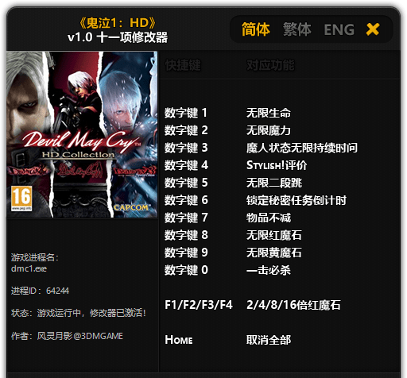Click hotkey label 数字键 9
407x378 pixels.
tap(186, 253)
